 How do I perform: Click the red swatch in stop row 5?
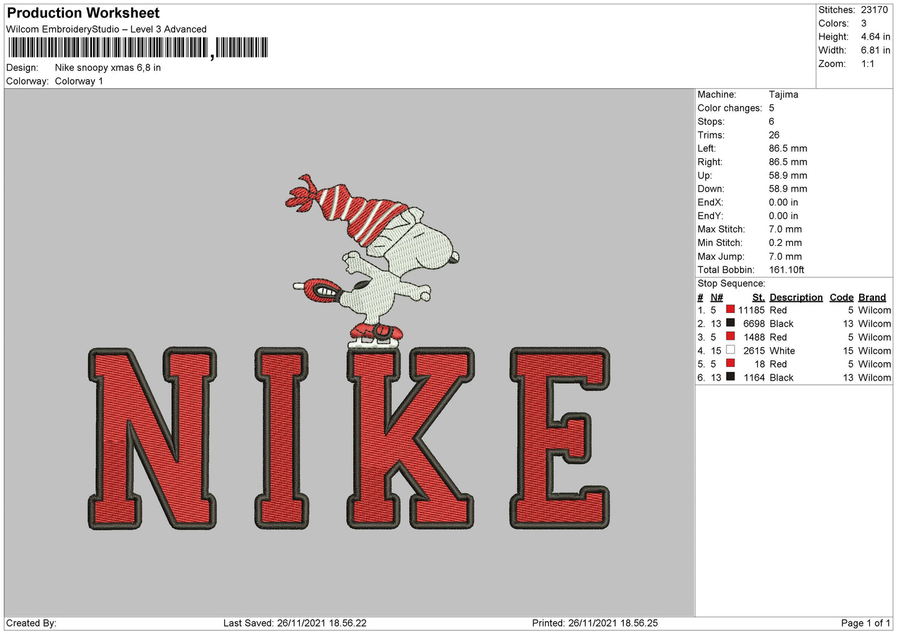[x=730, y=363]
